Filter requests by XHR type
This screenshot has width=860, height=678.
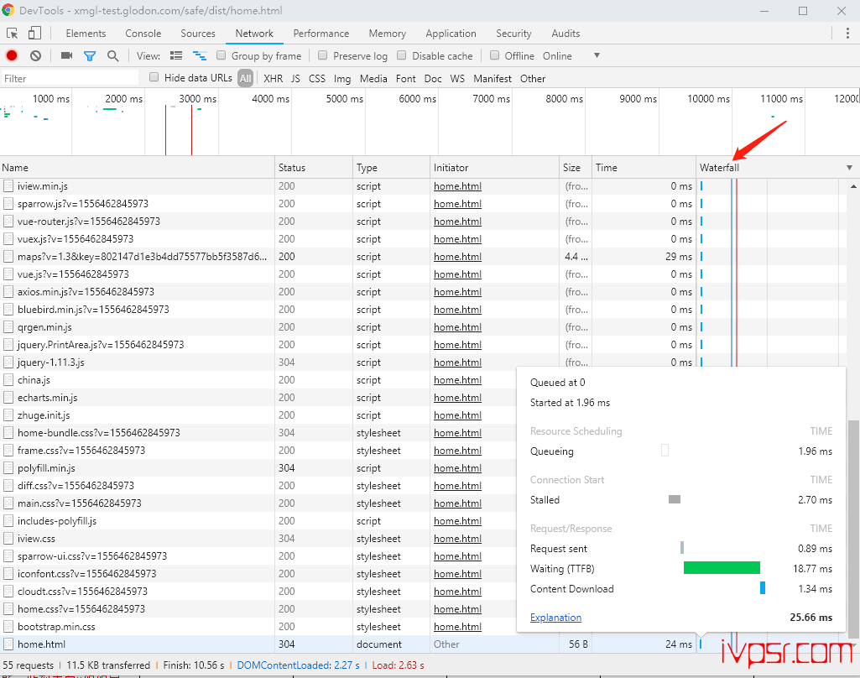(x=274, y=78)
